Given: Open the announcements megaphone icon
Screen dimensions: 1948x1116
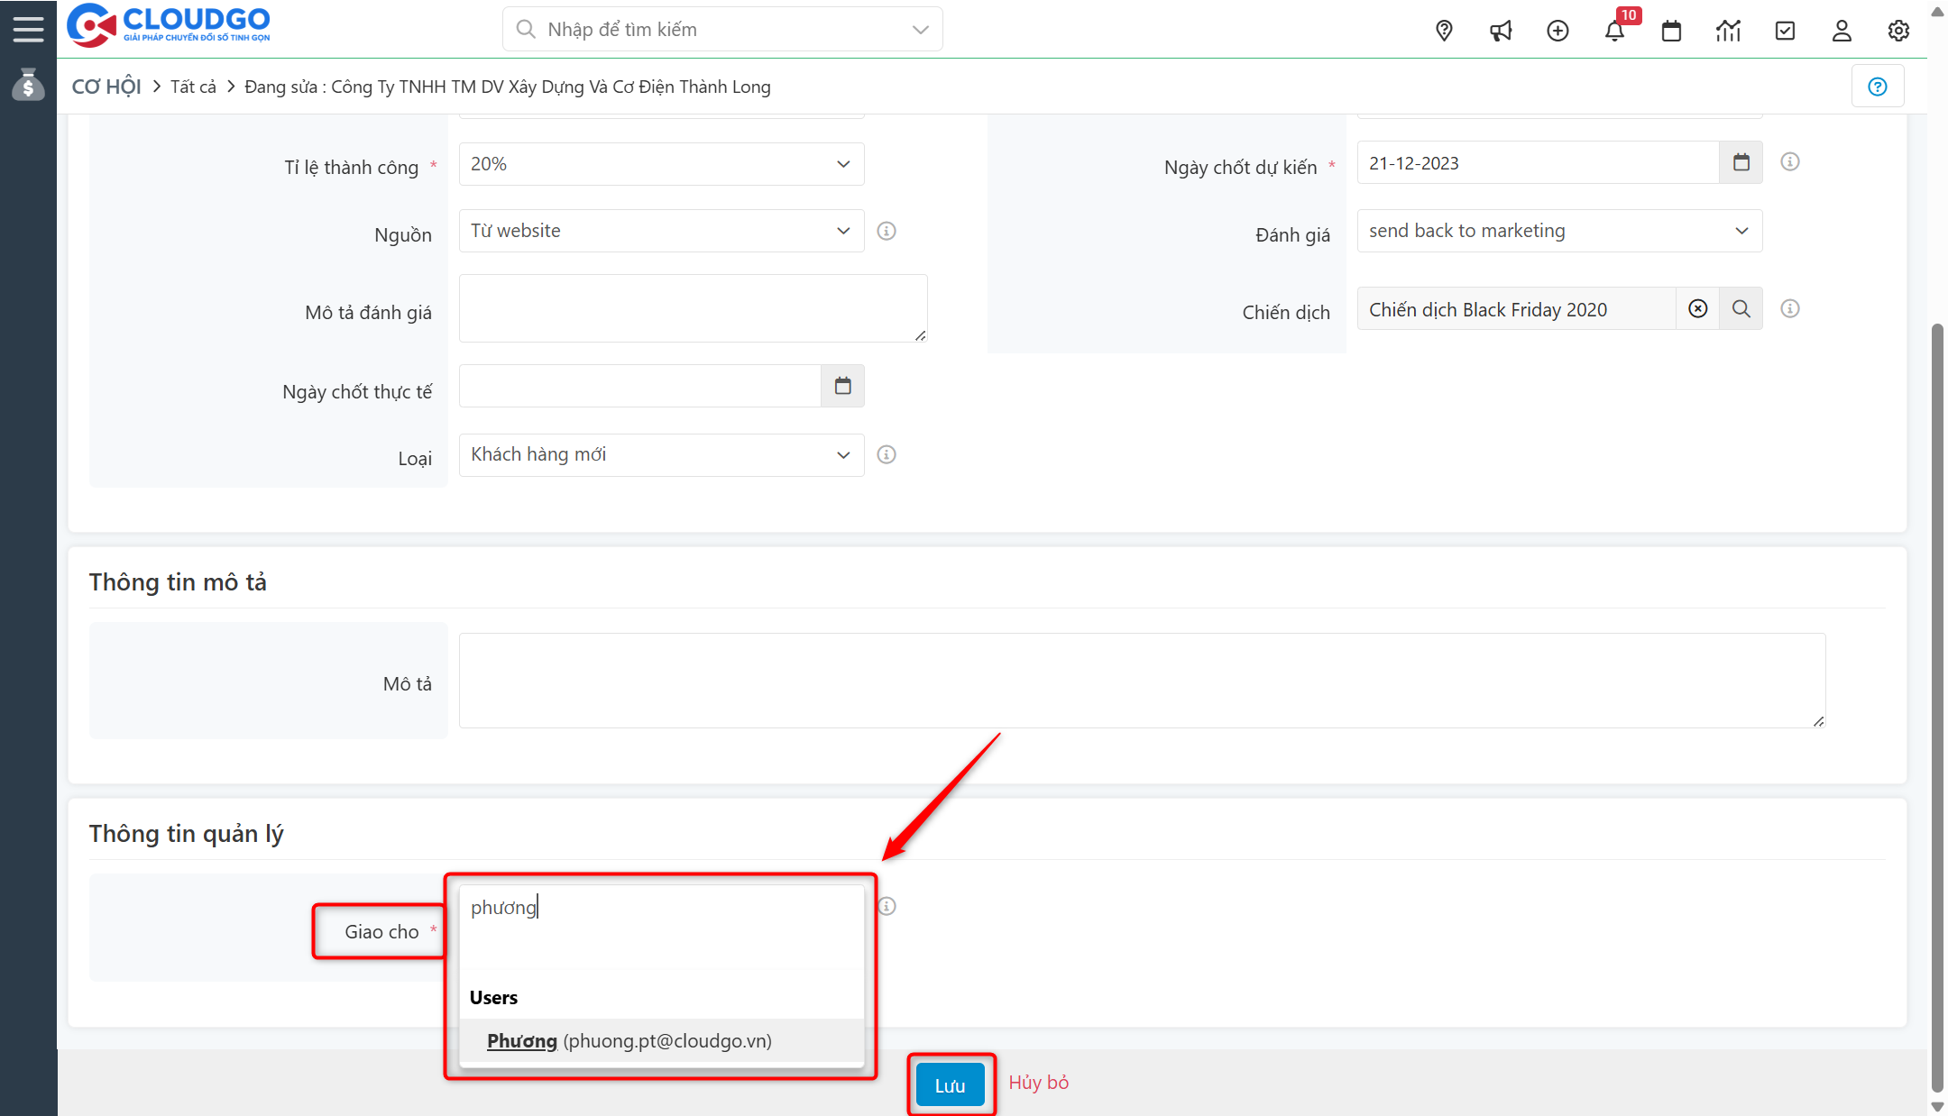Looking at the screenshot, I should pyautogui.click(x=1500, y=30).
